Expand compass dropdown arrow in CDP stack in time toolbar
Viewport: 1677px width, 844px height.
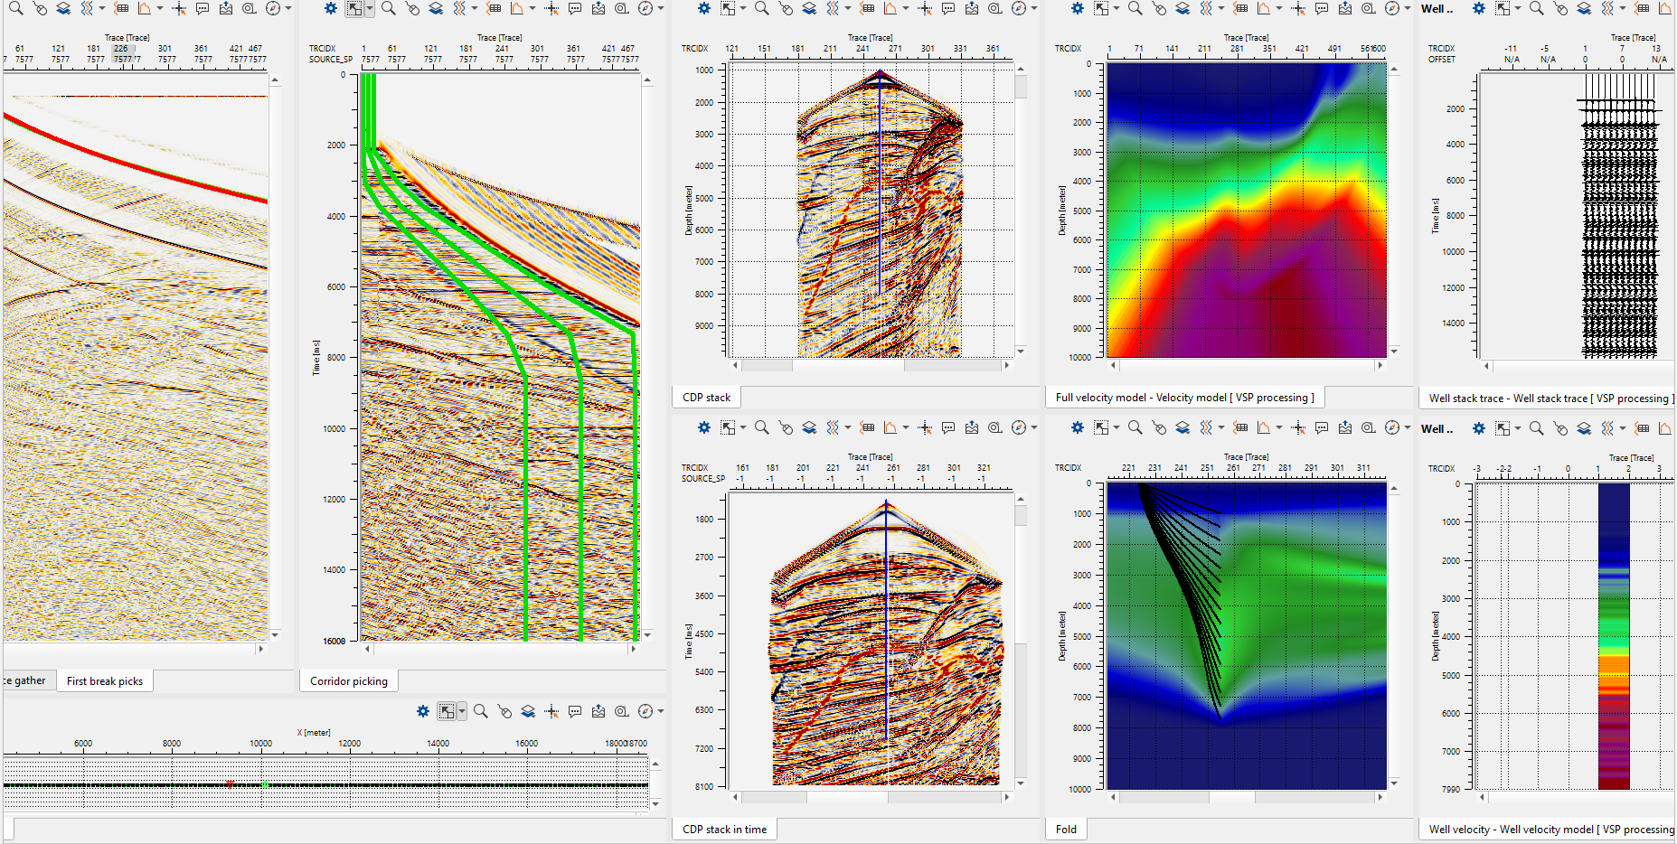point(1034,427)
